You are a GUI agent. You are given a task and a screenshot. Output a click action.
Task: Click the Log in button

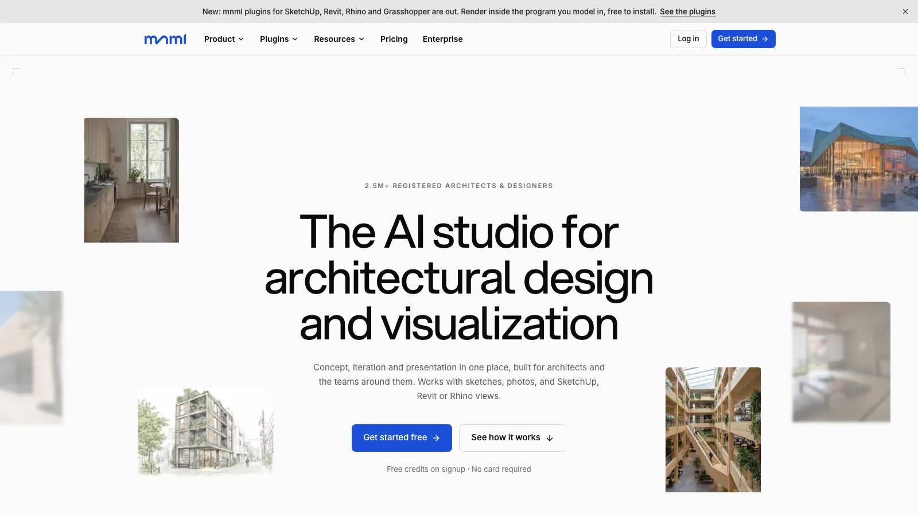pos(688,39)
